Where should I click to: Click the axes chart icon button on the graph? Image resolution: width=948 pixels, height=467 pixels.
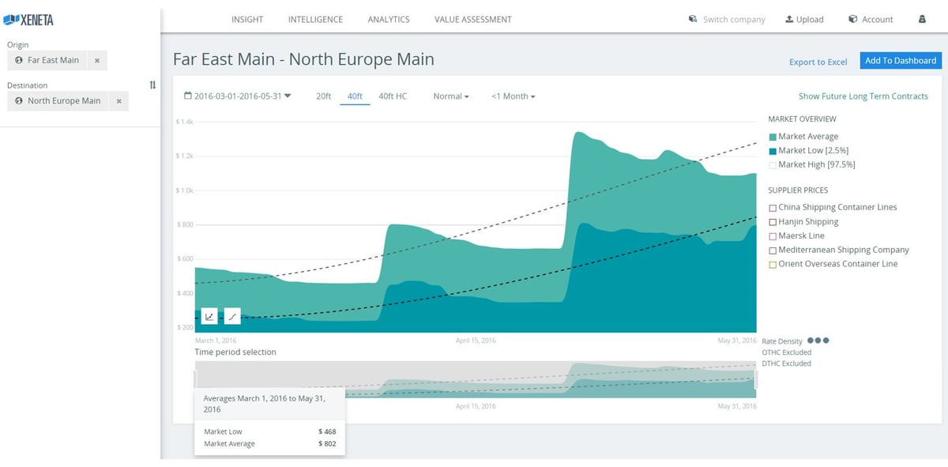point(209,316)
